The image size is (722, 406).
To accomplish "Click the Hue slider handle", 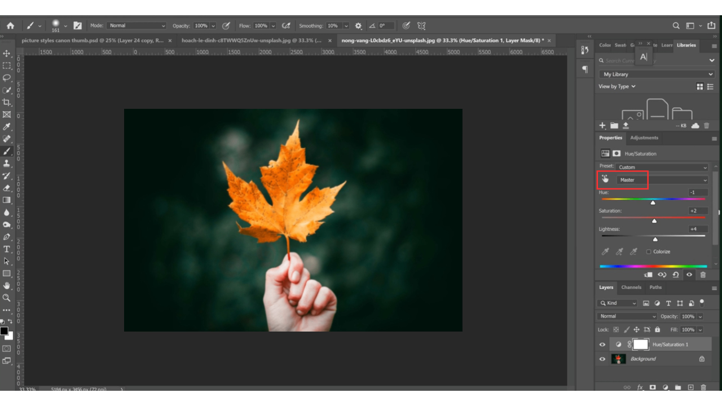I will 653,202.
